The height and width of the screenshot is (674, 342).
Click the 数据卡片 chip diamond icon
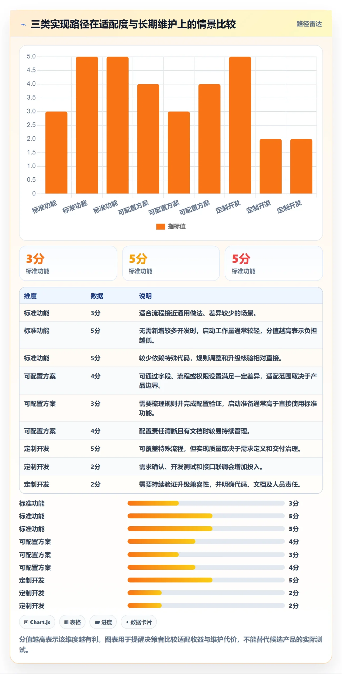pyautogui.click(x=127, y=622)
